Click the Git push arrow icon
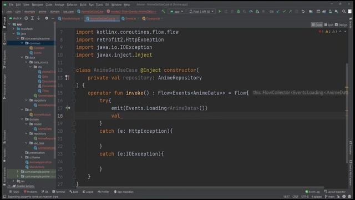The height and width of the screenshot is (200, 355). [290, 11]
